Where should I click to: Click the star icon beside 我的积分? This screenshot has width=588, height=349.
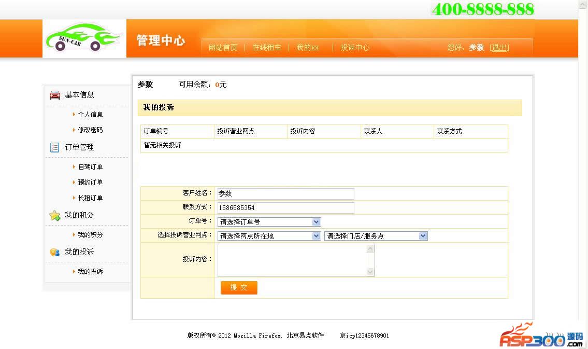tap(55, 215)
